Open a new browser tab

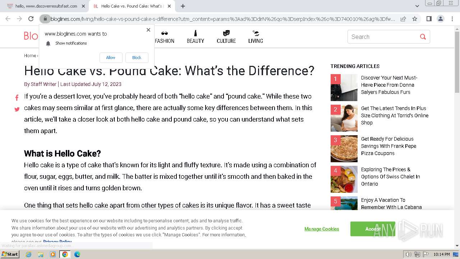tap(183, 6)
